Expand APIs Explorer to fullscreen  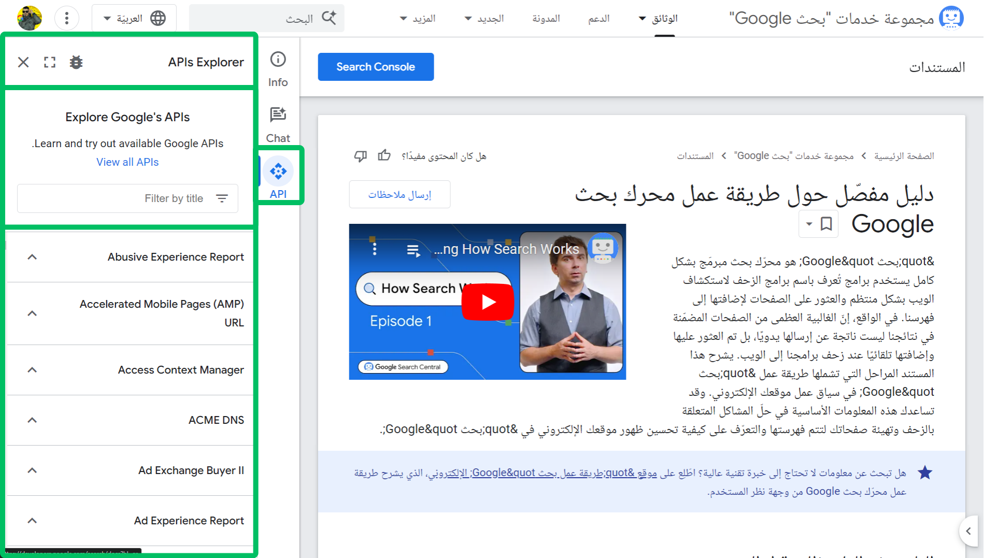pyautogui.click(x=50, y=62)
